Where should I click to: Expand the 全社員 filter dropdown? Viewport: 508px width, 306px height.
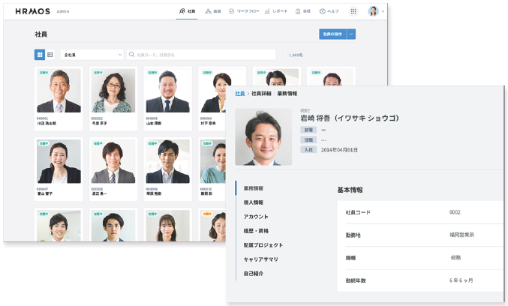tap(92, 55)
